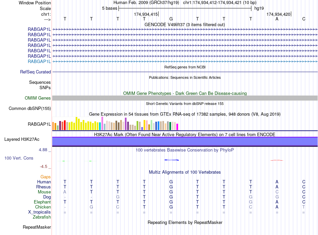Screen dimensions: 318x235
Task: Open Short Genetic Variants from dbSNP title
Action: click(185, 104)
